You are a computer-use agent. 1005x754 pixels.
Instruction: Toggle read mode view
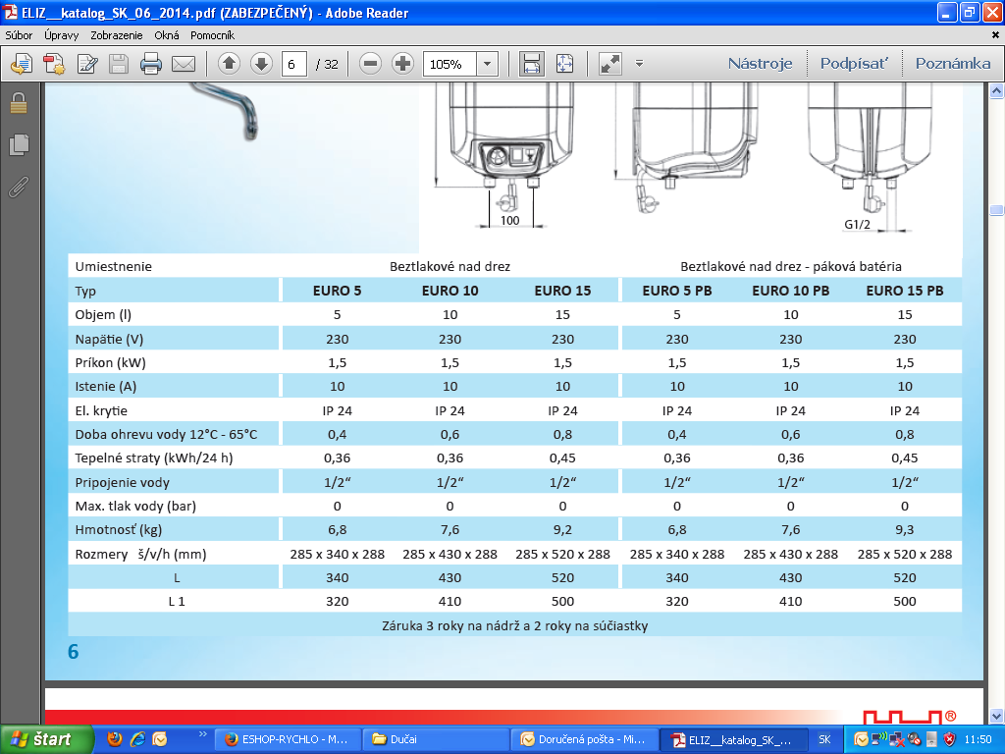(610, 64)
